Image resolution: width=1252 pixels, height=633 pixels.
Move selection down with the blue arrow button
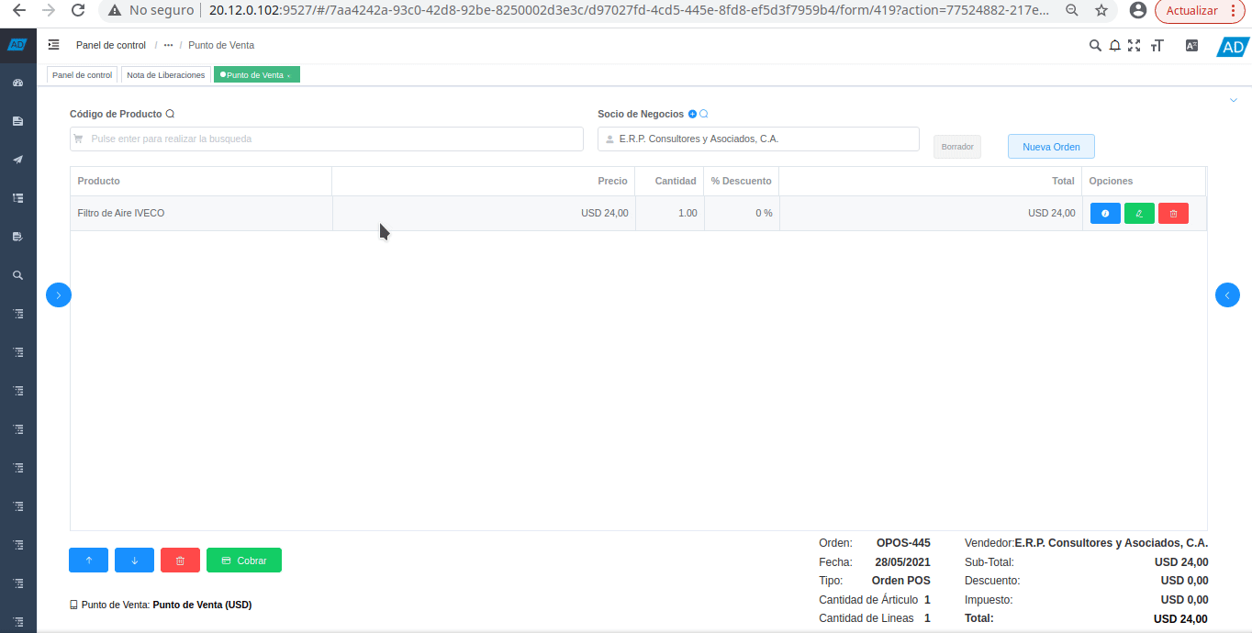pos(134,561)
